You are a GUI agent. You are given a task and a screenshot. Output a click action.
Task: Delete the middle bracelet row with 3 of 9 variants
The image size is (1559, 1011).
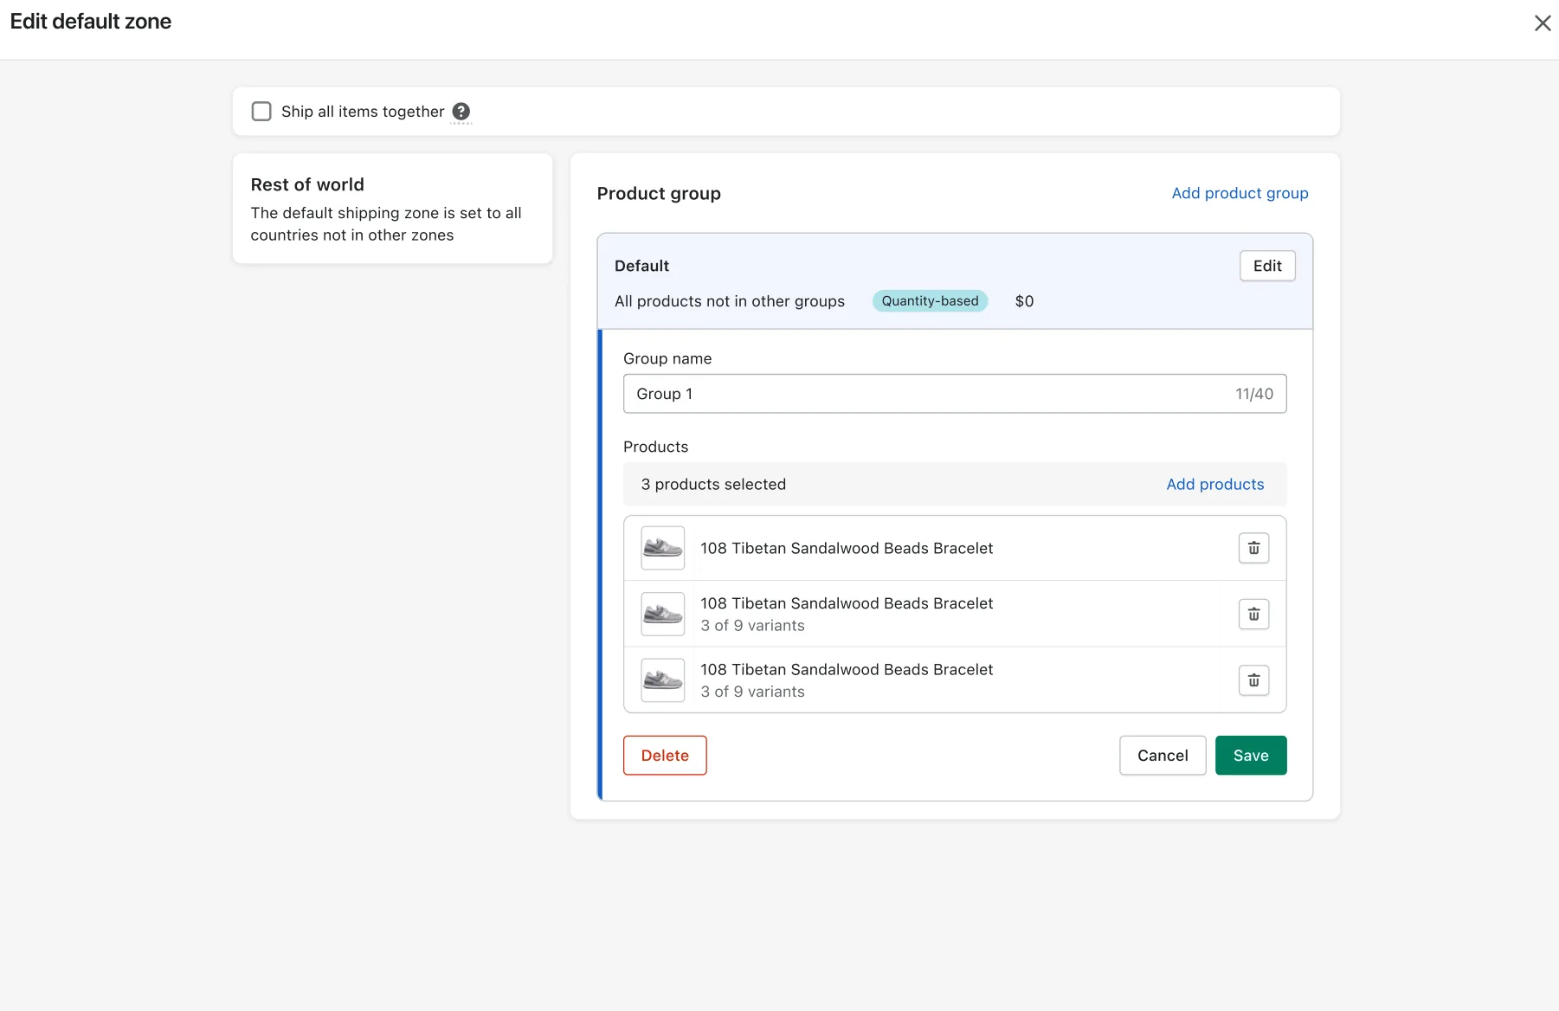click(x=1253, y=615)
